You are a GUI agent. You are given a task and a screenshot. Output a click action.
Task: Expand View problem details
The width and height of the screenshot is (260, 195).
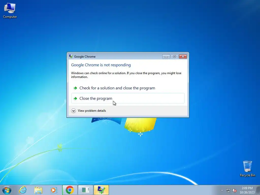point(73,111)
